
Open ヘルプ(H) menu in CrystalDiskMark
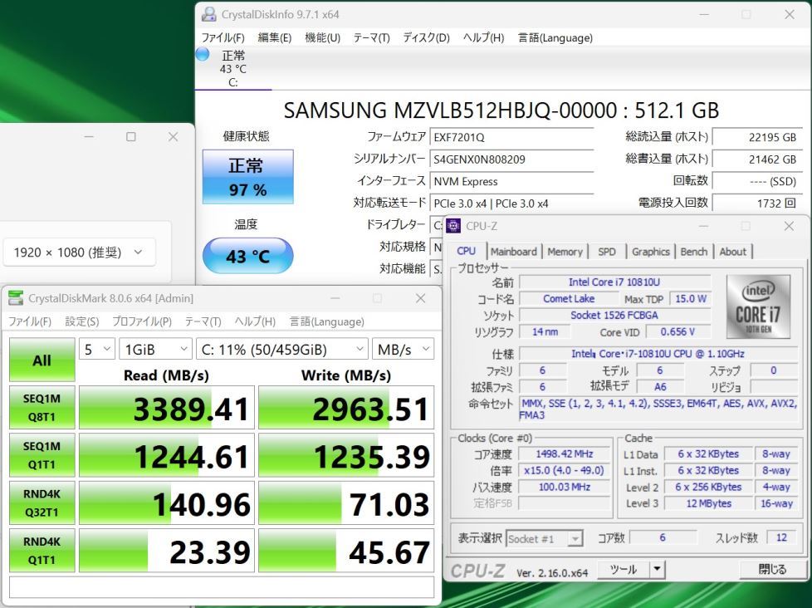click(255, 321)
